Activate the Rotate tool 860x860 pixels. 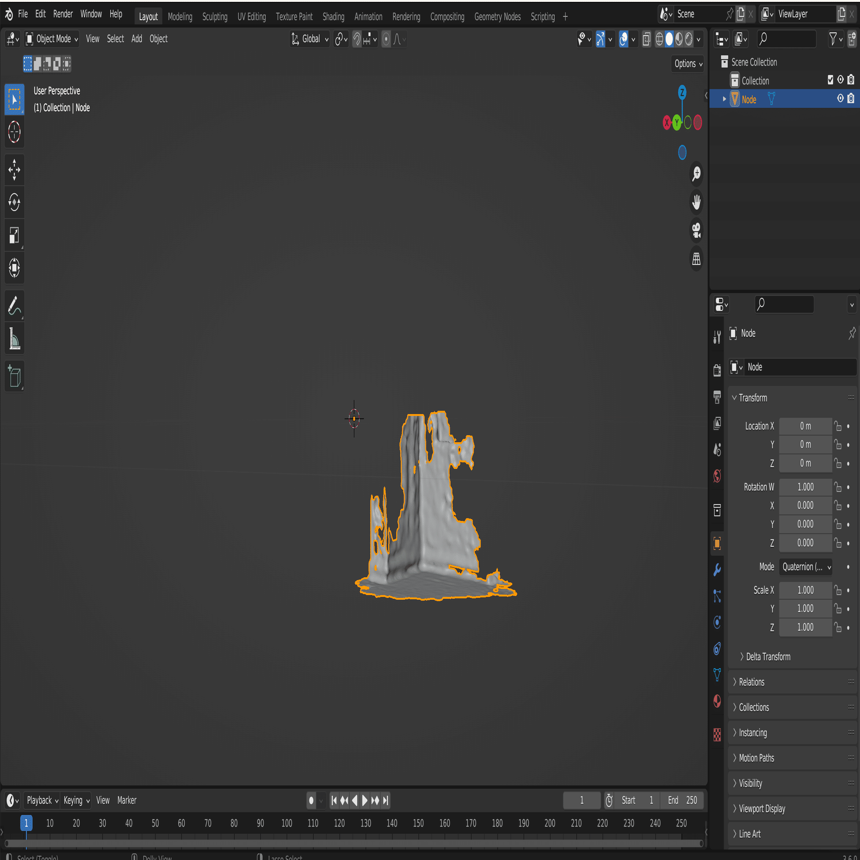pos(14,203)
